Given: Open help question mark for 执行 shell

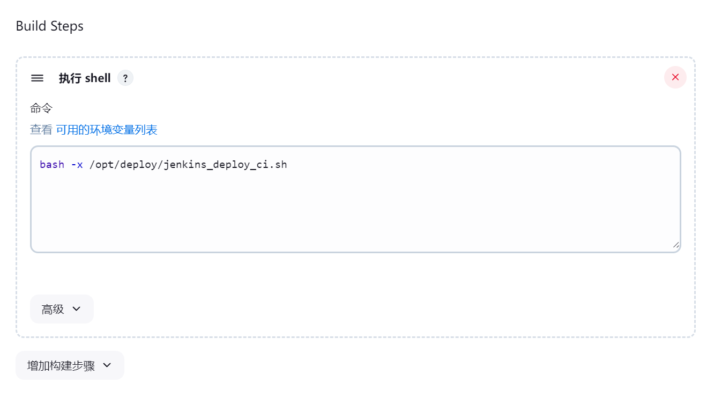Looking at the screenshot, I should click(x=125, y=78).
